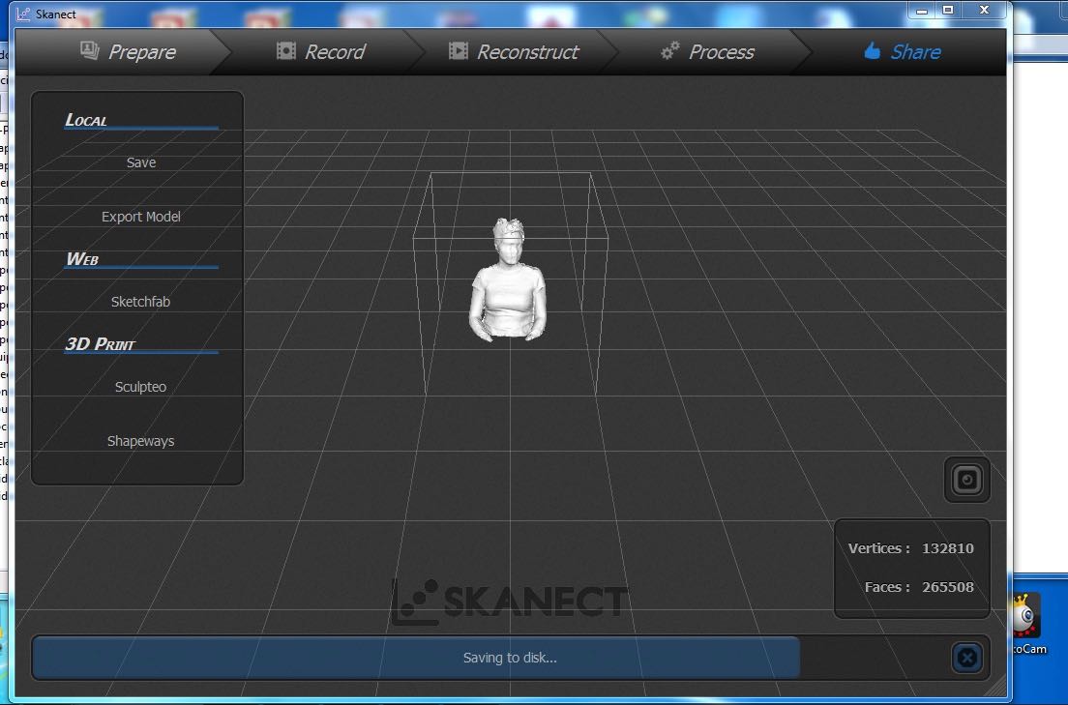Click the Web section heading
Image resolution: width=1068 pixels, height=705 pixels.
(x=82, y=259)
